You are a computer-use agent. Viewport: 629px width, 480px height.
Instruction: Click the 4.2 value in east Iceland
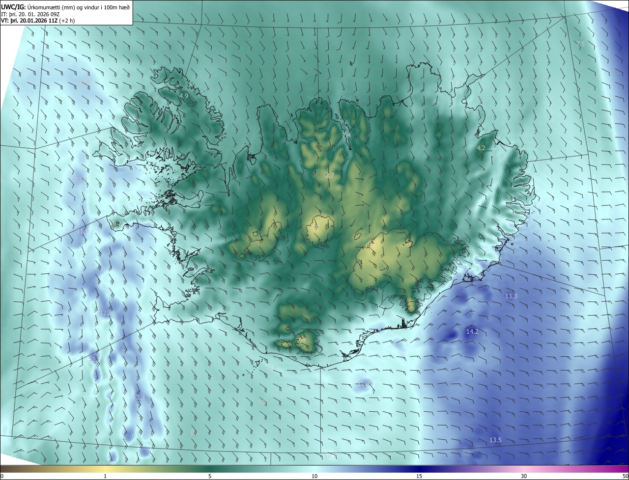tap(481, 148)
